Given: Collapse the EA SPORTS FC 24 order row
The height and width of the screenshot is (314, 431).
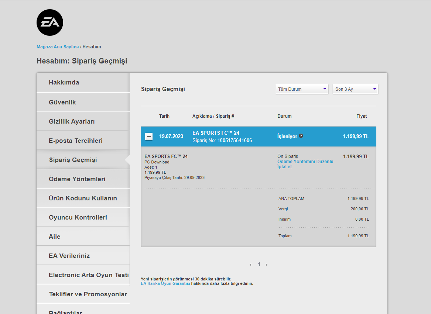Looking at the screenshot, I should tap(149, 136).
